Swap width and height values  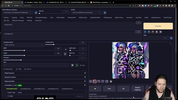click(65, 54)
